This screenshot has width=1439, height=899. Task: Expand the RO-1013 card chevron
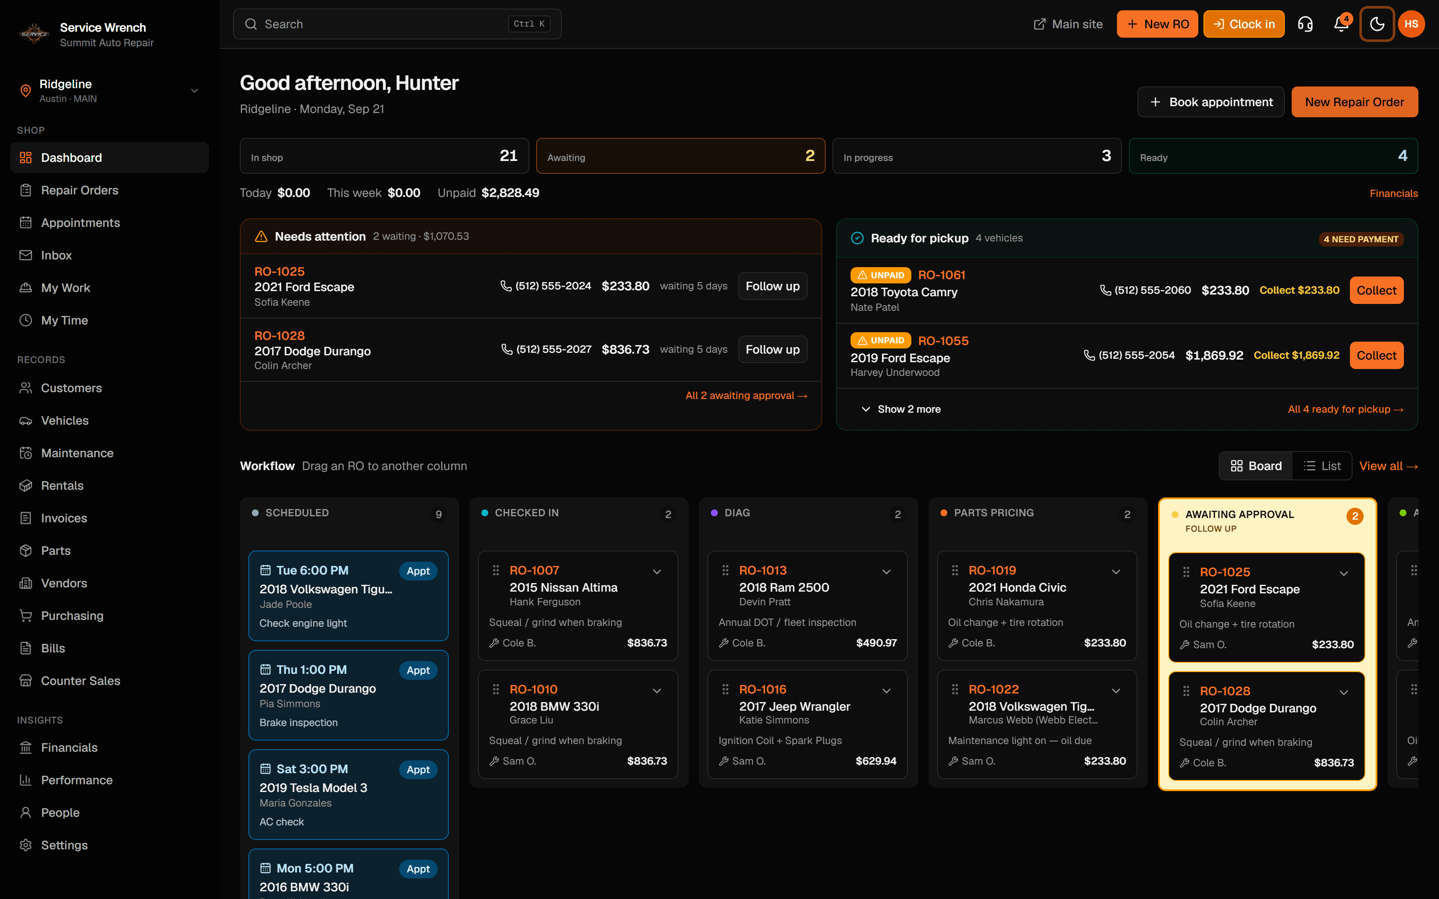[887, 572]
